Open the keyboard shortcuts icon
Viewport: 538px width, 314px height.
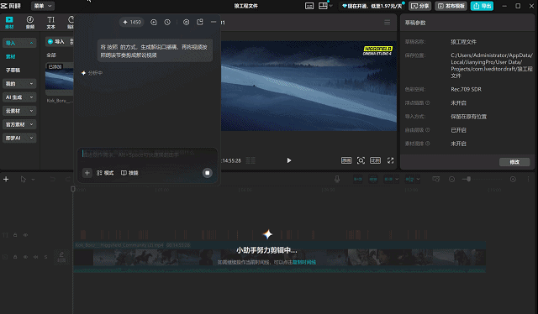click(309, 6)
